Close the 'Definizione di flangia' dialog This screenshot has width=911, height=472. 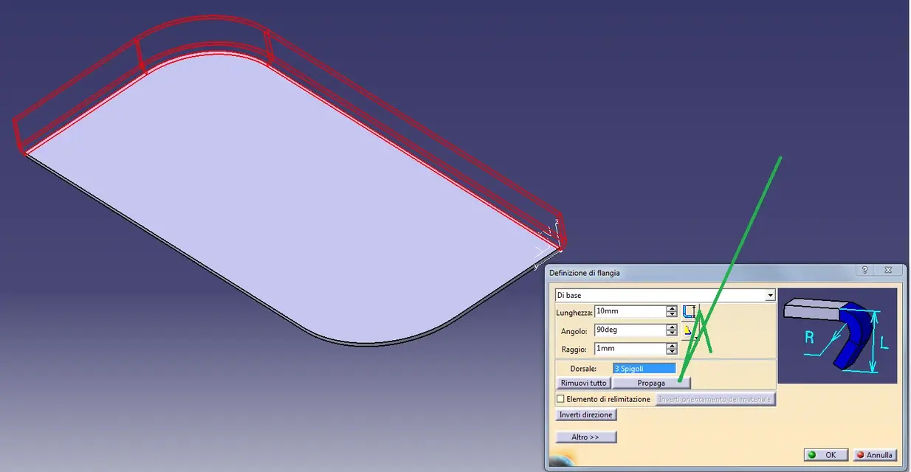coord(888,271)
